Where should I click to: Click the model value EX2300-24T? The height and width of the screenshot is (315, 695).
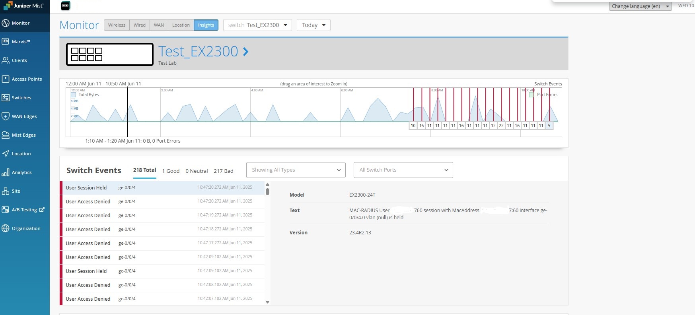[x=362, y=195]
